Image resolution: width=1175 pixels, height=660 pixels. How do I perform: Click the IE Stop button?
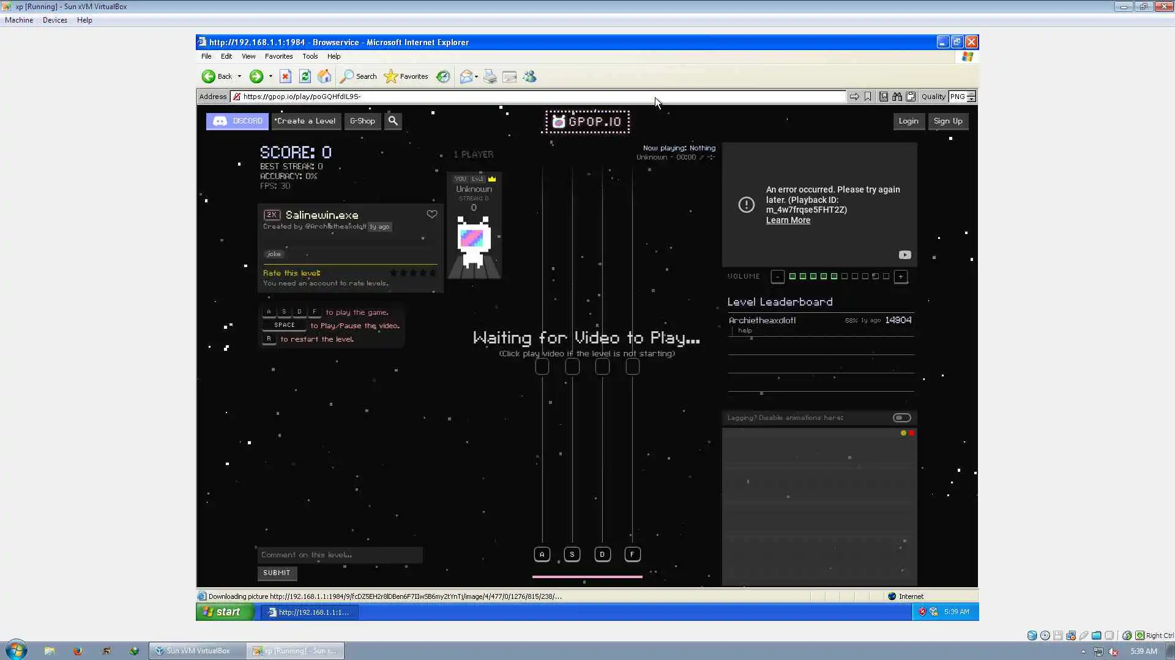pos(285,76)
